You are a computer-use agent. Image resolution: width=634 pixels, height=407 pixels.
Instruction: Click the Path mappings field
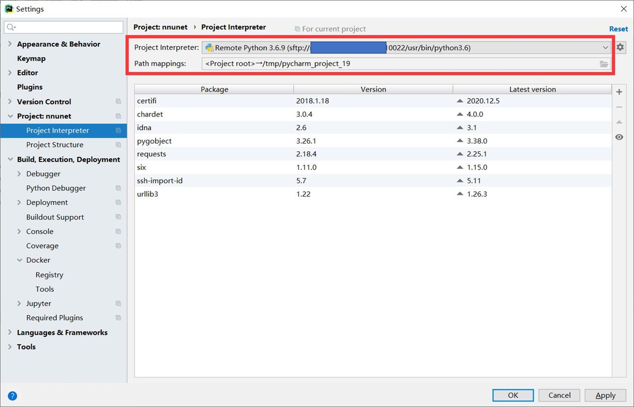coord(406,64)
